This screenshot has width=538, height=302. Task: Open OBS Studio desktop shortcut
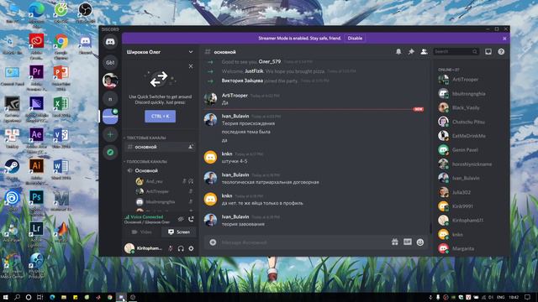click(x=85, y=13)
